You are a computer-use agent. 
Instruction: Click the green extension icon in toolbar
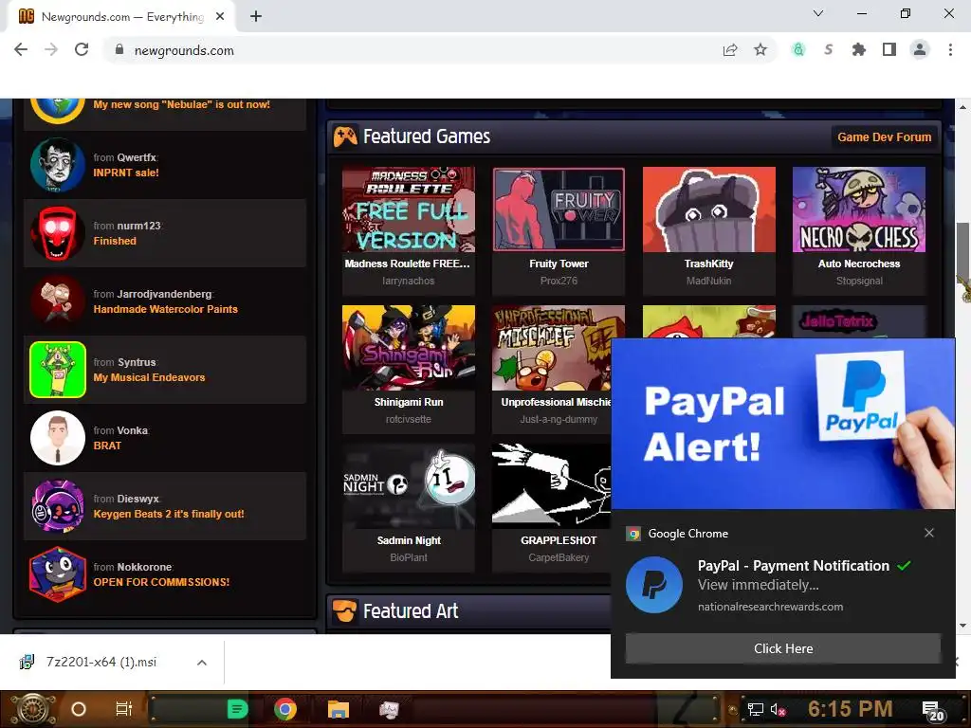(798, 49)
